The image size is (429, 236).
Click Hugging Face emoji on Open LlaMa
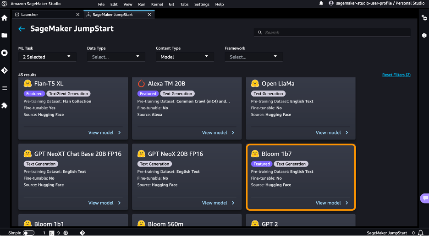pos(255,83)
